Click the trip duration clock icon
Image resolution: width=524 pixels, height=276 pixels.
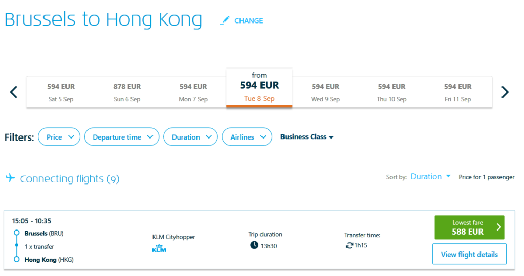point(254,245)
